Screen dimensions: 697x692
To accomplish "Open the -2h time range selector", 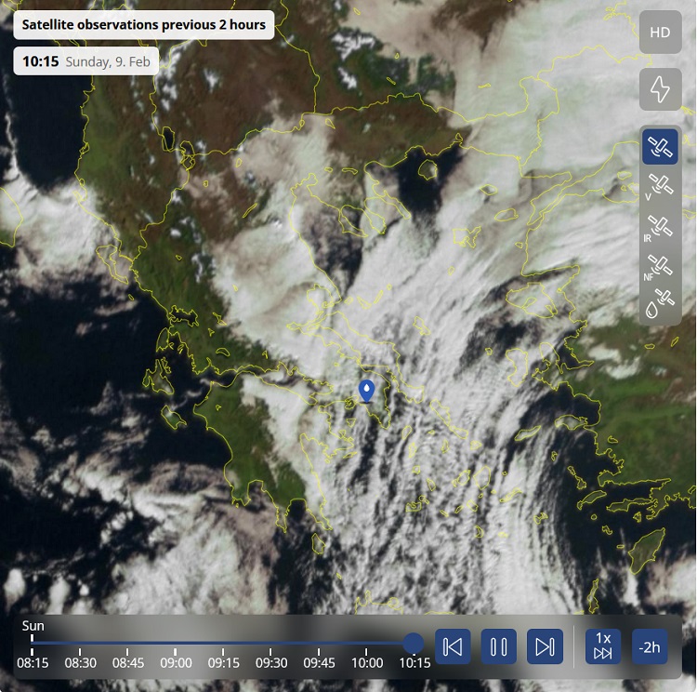I will (x=650, y=646).
